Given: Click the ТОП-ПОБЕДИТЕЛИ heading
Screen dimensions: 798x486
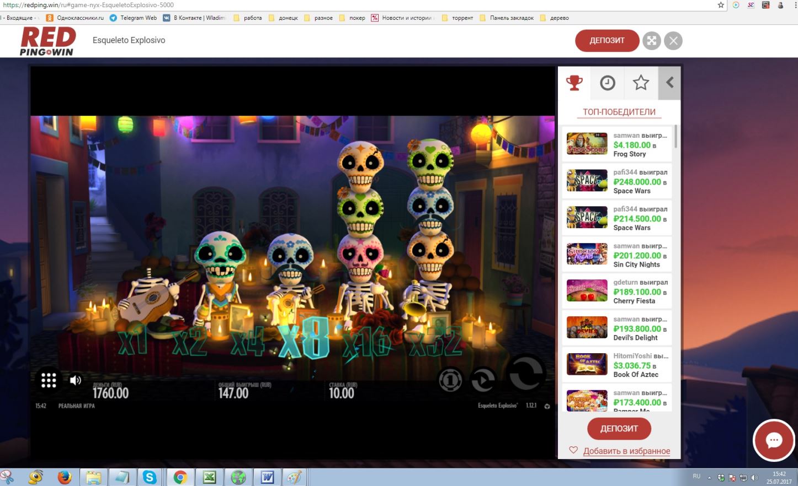Looking at the screenshot, I should [x=619, y=112].
